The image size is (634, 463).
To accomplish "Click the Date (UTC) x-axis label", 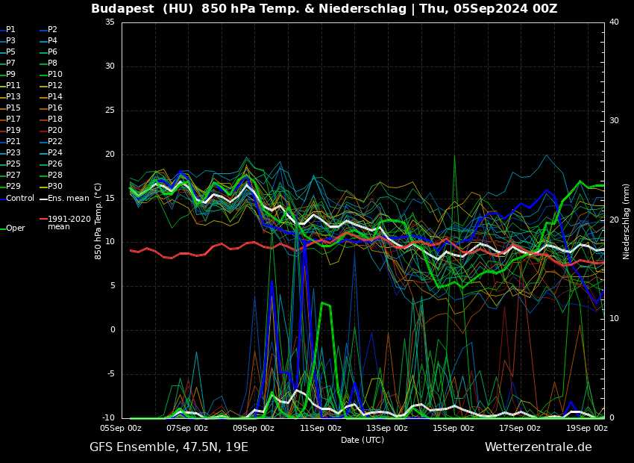I will tap(362, 441).
